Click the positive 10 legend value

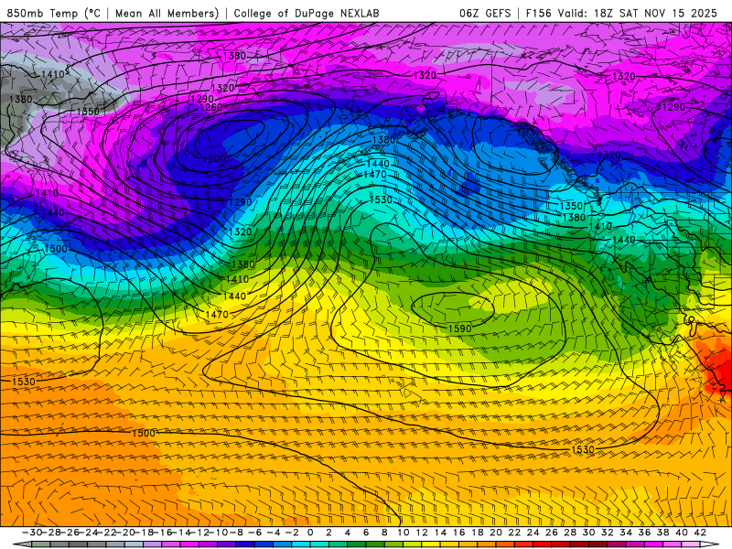coord(403,533)
